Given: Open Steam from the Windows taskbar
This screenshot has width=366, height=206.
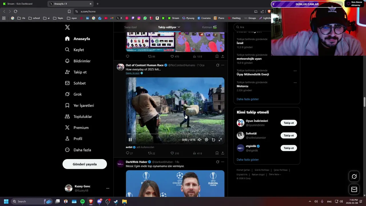Looking at the screenshot, I should tap(116, 201).
